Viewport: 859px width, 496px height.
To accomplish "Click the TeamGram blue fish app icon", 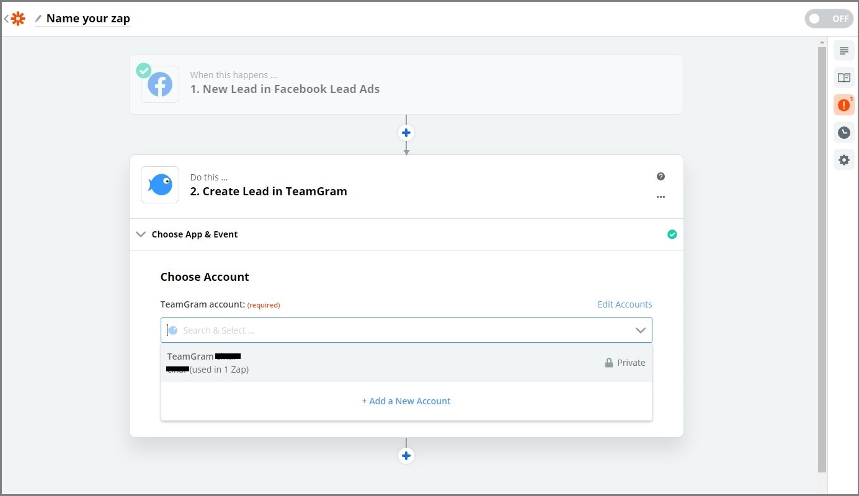I will 160,185.
